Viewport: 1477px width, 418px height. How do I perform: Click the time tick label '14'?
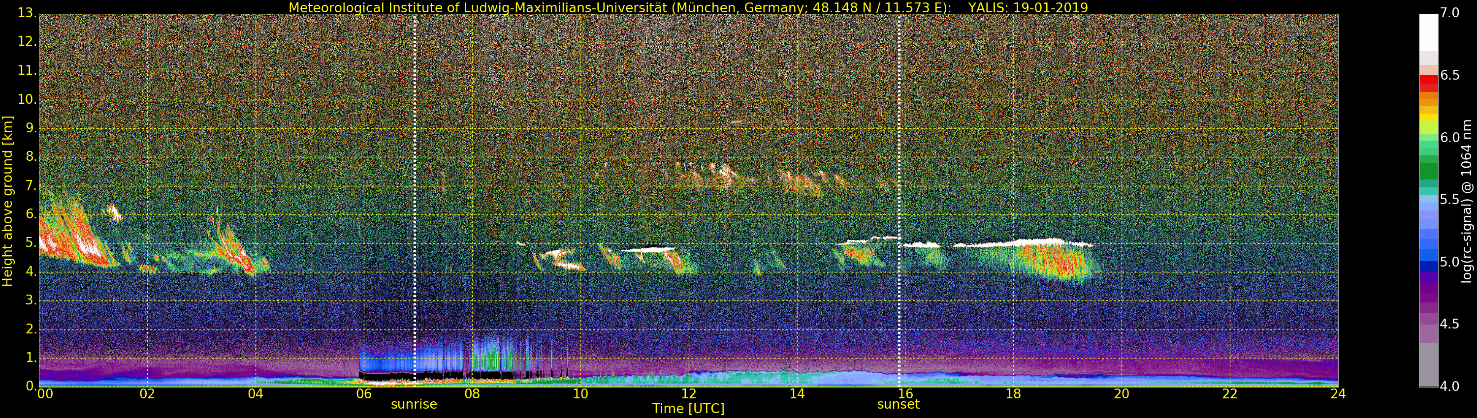point(797,393)
